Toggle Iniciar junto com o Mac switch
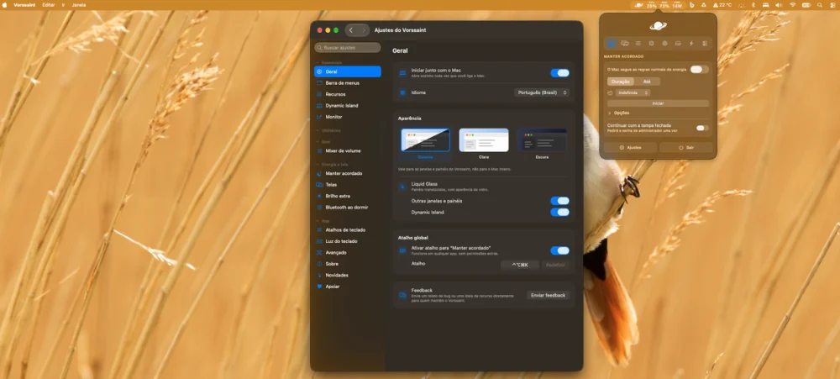The image size is (840, 379). (559, 73)
